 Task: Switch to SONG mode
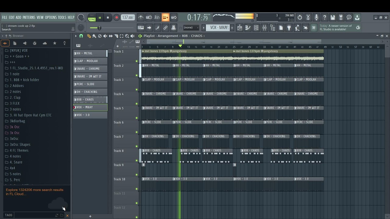[92, 19]
